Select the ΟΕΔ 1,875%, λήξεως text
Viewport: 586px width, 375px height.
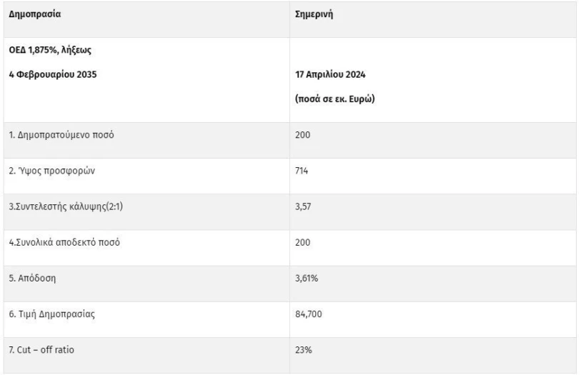coord(50,50)
